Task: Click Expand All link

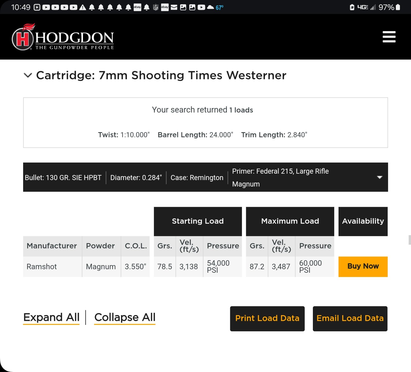Action: coord(51,318)
